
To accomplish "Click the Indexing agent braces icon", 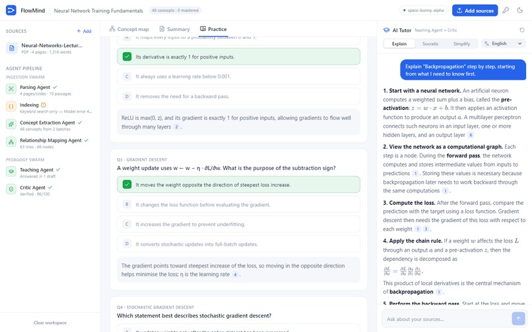I will click(x=11, y=106).
